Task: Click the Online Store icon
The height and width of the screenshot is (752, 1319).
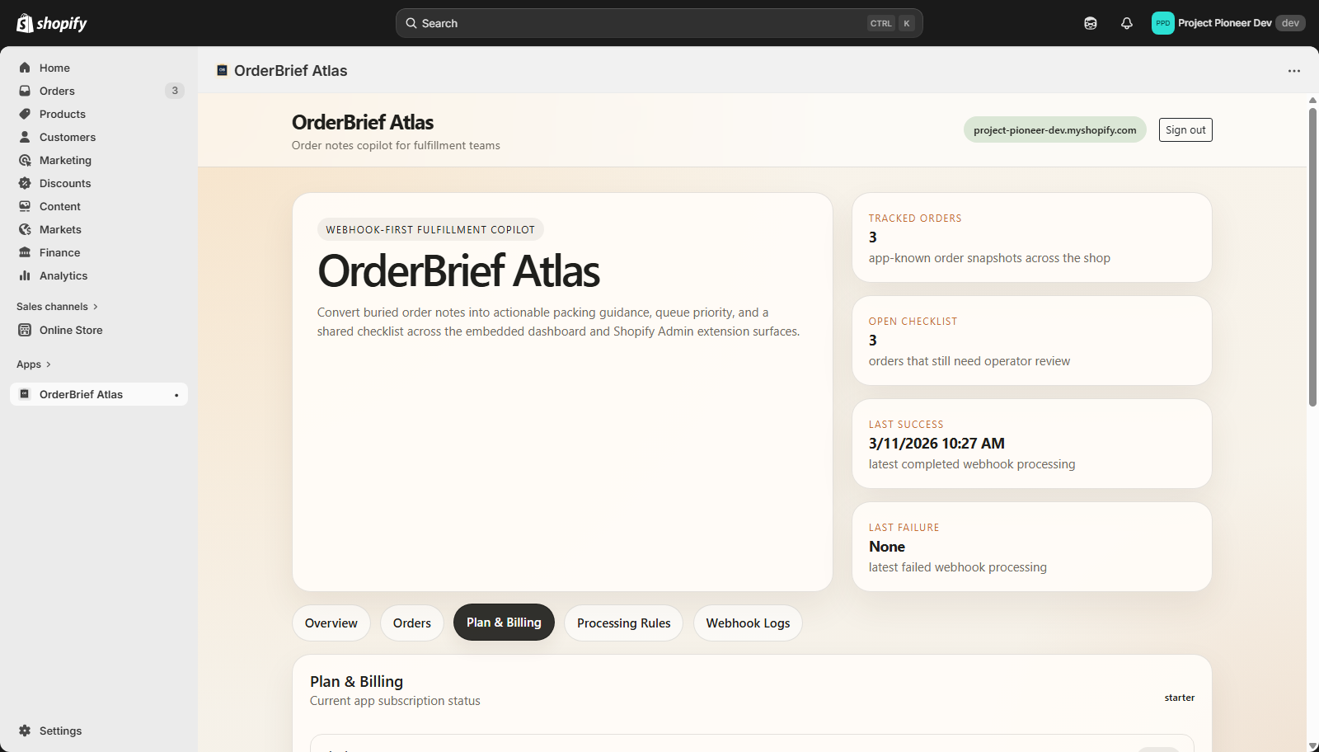Action: pyautogui.click(x=25, y=330)
